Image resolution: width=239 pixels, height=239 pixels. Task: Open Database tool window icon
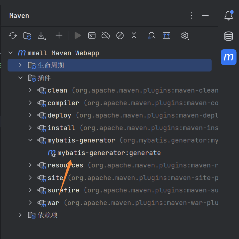click(228, 36)
